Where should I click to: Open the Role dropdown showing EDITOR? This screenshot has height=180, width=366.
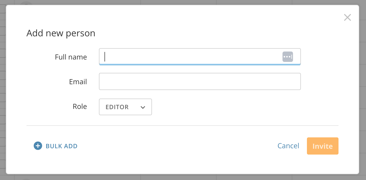point(125,107)
